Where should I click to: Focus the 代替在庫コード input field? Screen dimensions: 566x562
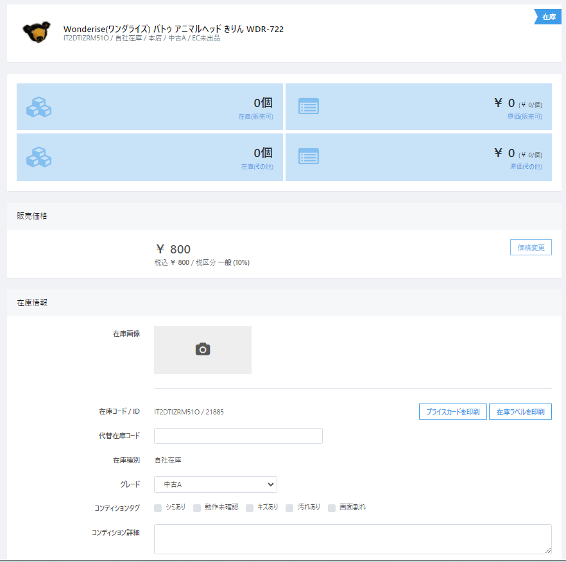(x=238, y=436)
